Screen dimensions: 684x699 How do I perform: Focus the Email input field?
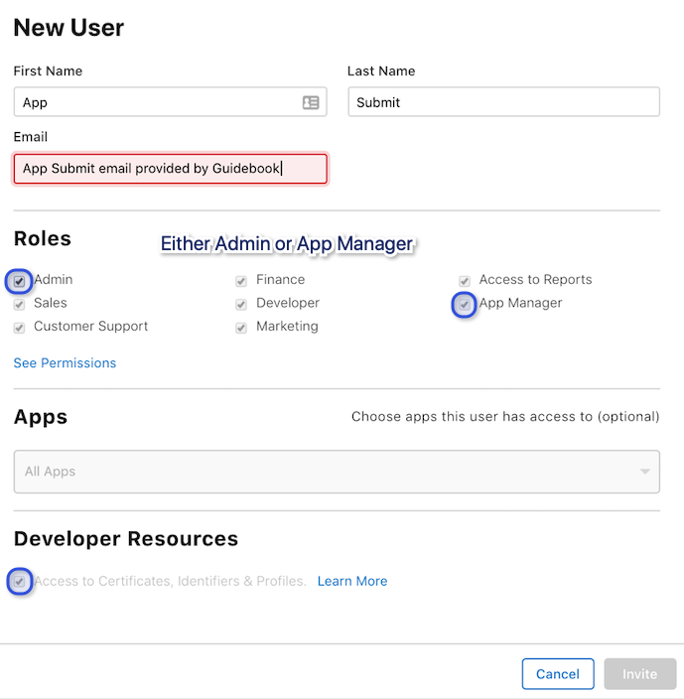tap(170, 169)
